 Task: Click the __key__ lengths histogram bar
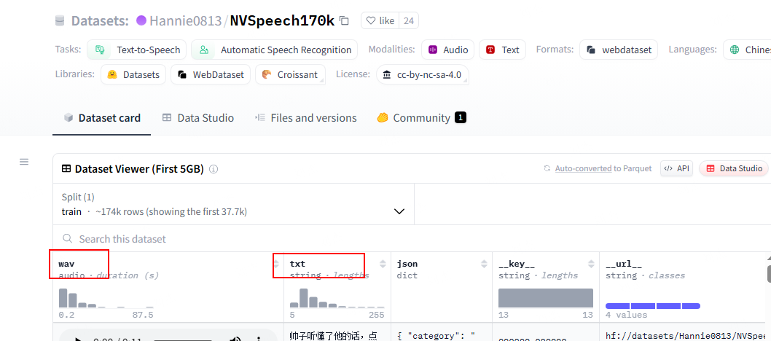546,298
